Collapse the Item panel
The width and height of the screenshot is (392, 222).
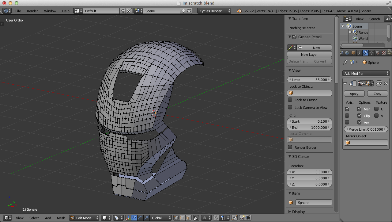tap(290, 193)
